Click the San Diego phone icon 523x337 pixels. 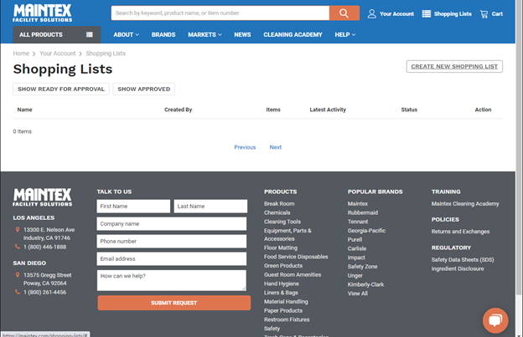click(18, 292)
